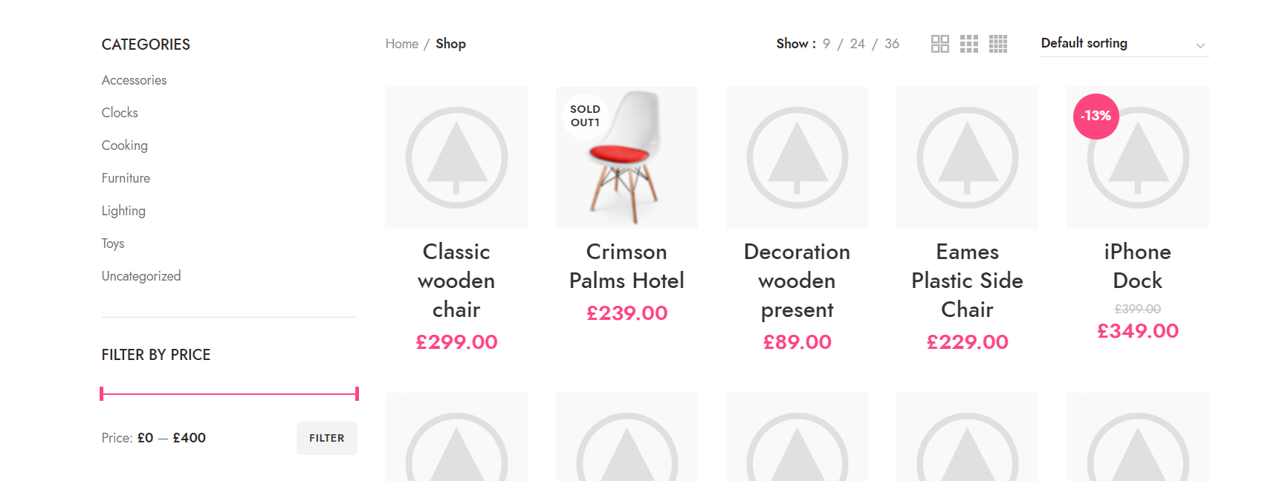Open the Accessories category
This screenshot has width=1265, height=481.
pos(134,80)
